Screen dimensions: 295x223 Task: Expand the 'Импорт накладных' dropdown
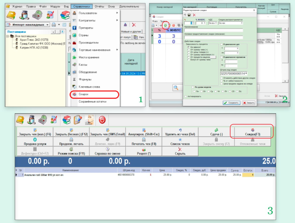(48, 25)
